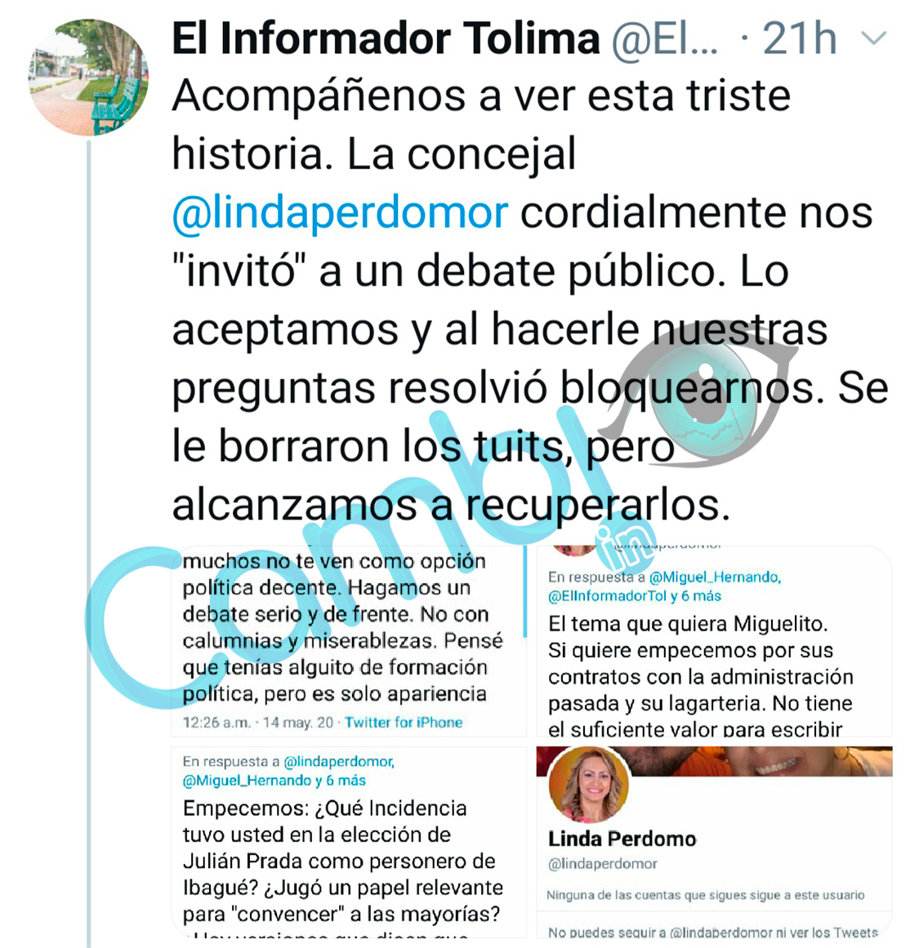Click the @lindaperdomor handle below the profile name
The height and width of the screenshot is (948, 919).
[x=603, y=864]
